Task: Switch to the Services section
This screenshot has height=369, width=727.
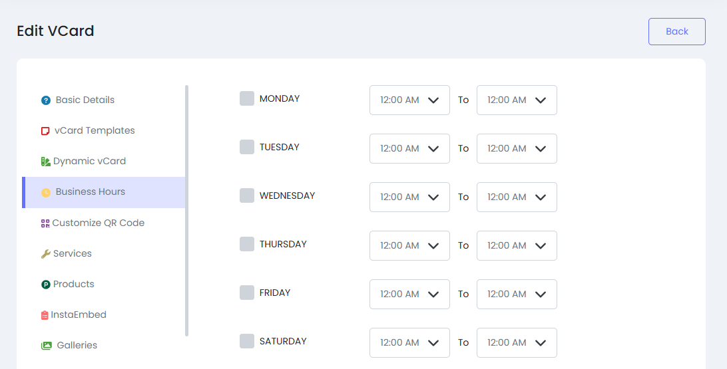Action: tap(72, 253)
